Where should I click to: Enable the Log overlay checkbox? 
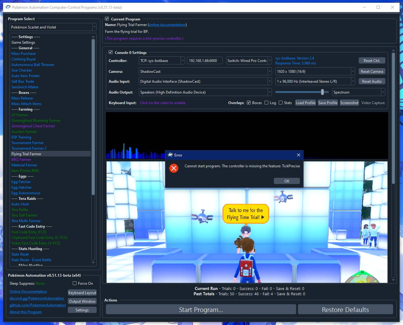[x=266, y=103]
